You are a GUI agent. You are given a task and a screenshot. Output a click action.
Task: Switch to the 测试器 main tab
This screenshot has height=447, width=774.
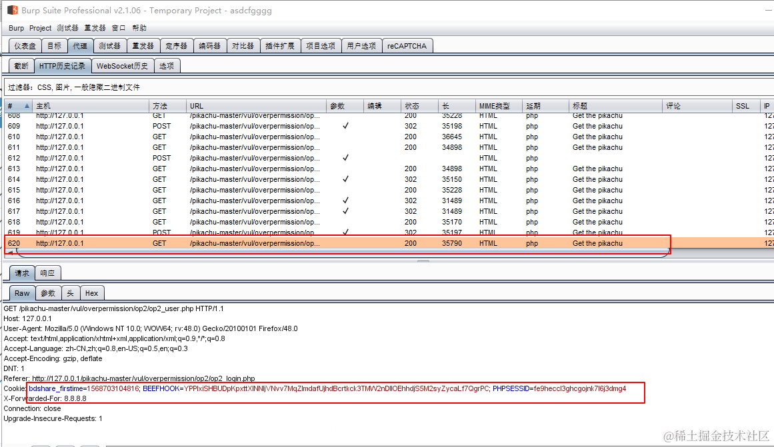(x=109, y=46)
